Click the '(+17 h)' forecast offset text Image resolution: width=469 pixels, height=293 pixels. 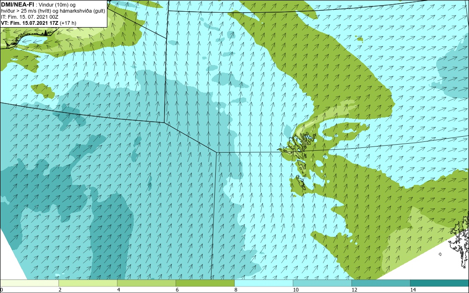(68, 23)
